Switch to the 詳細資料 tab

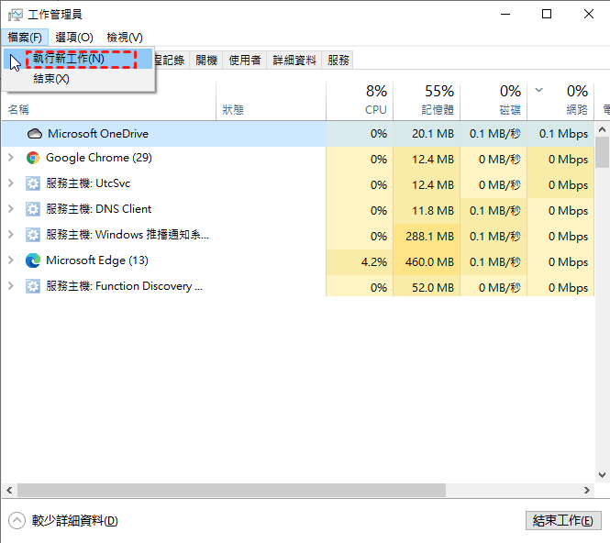[294, 61]
